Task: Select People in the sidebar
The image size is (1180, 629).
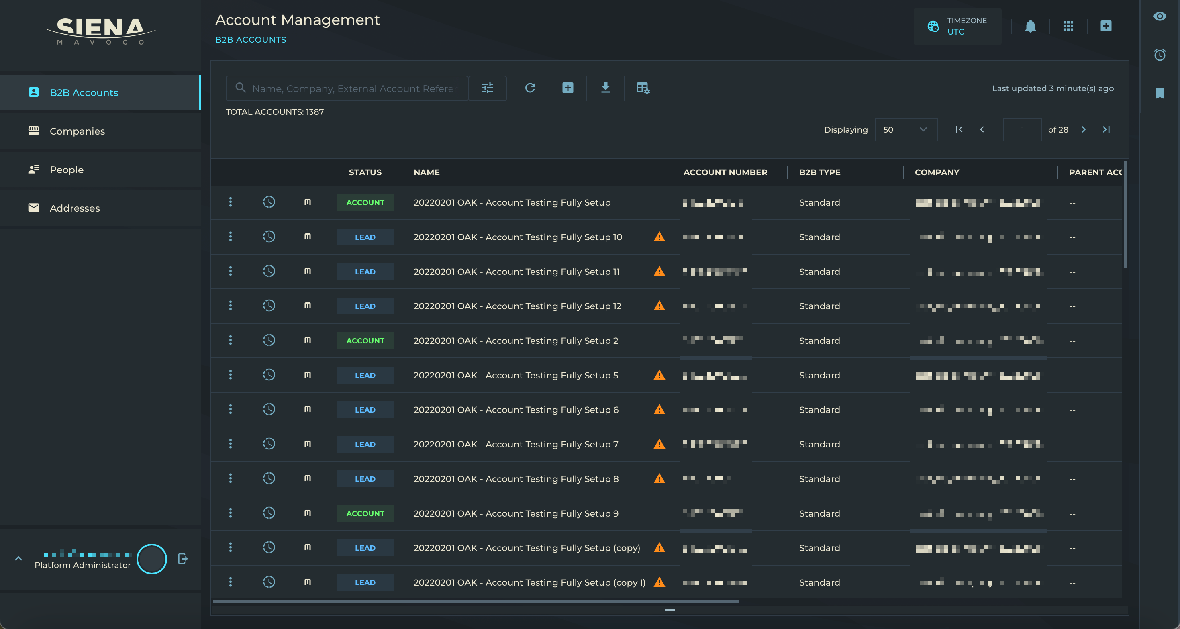Action: (x=66, y=170)
